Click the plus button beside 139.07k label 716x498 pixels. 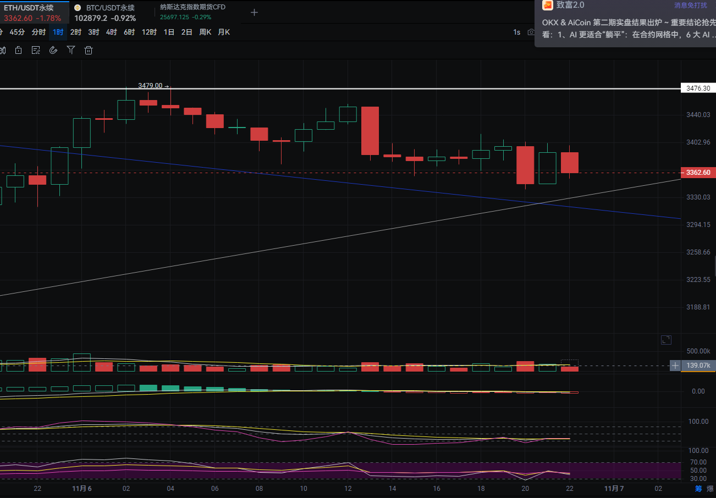click(x=675, y=366)
